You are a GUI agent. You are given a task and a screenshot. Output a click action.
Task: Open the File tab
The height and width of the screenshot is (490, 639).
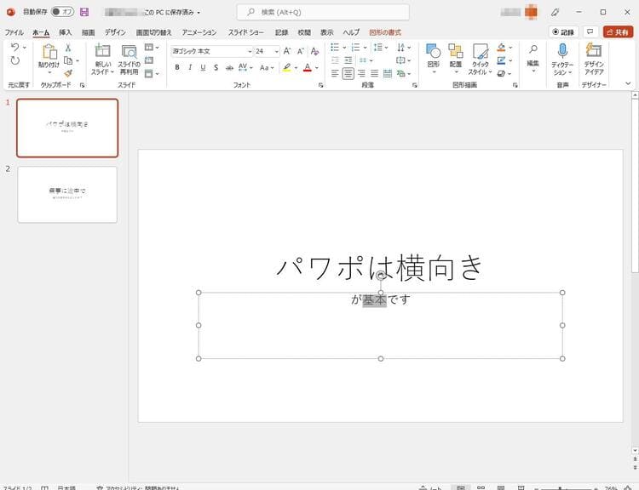(x=14, y=32)
